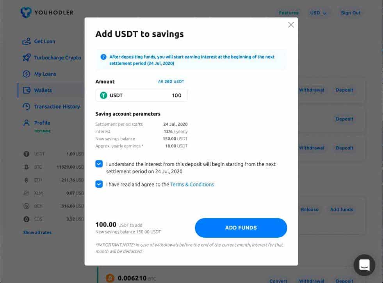This screenshot has height=283, width=383.
Task: Click the YouHodler logo icon
Action: pos(26,12)
